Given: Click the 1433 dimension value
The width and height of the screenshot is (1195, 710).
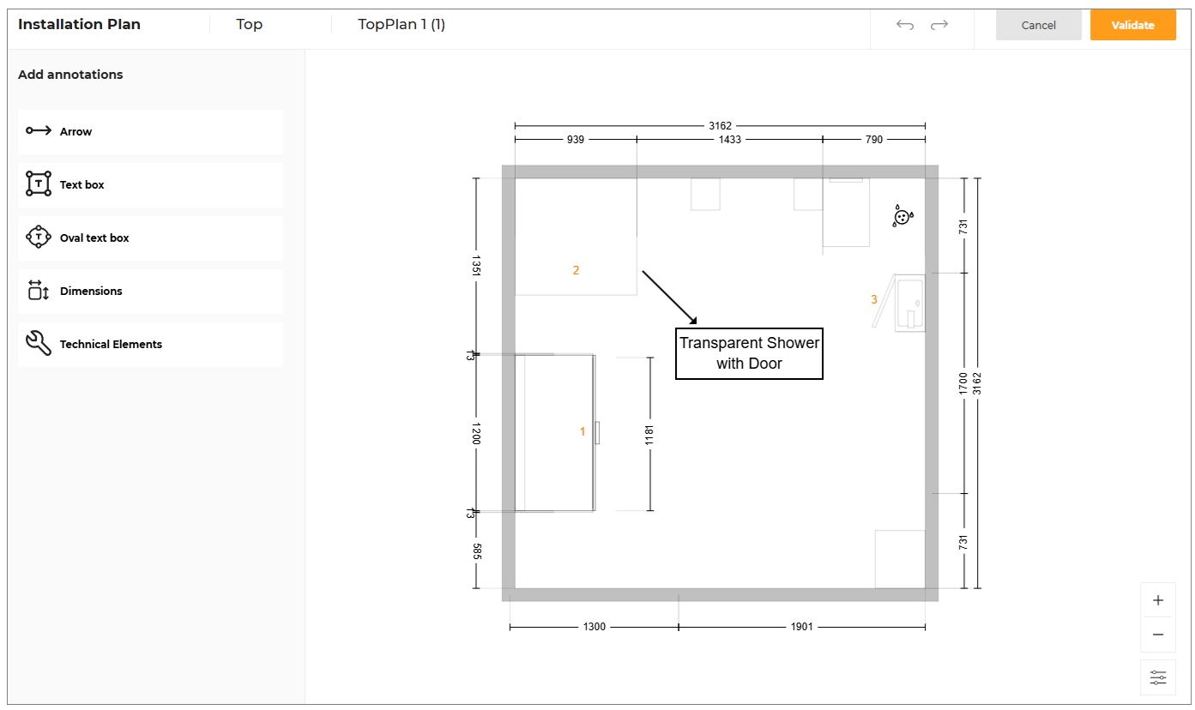Looking at the screenshot, I should (x=730, y=139).
